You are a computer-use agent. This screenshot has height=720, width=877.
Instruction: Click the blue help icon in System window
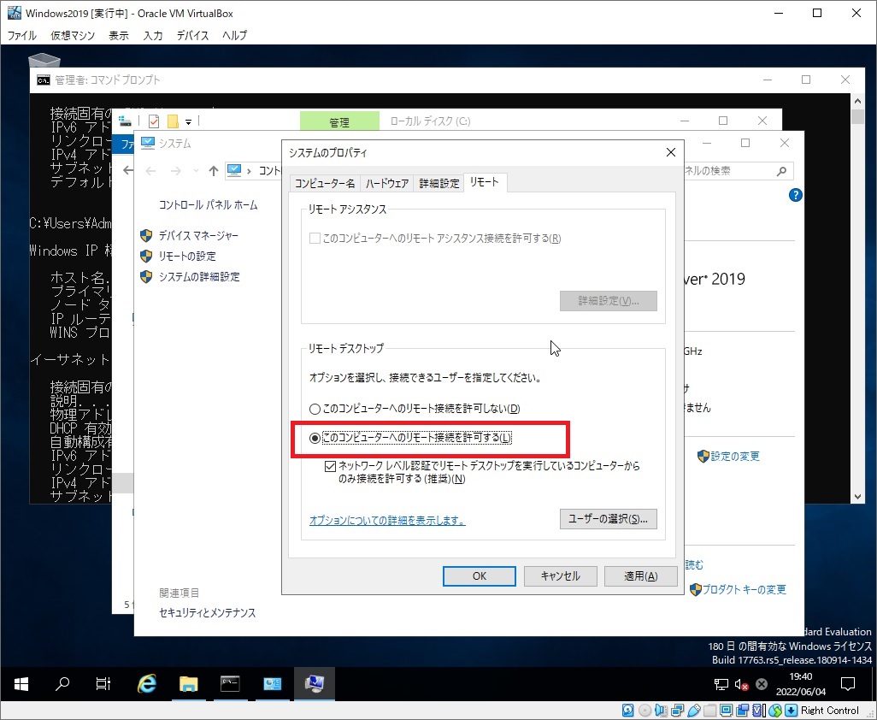point(795,195)
